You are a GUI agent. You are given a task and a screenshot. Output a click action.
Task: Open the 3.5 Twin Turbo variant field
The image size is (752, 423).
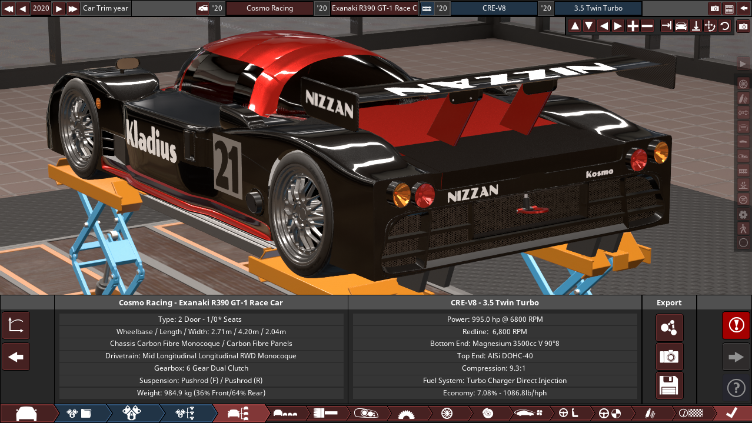(x=598, y=8)
